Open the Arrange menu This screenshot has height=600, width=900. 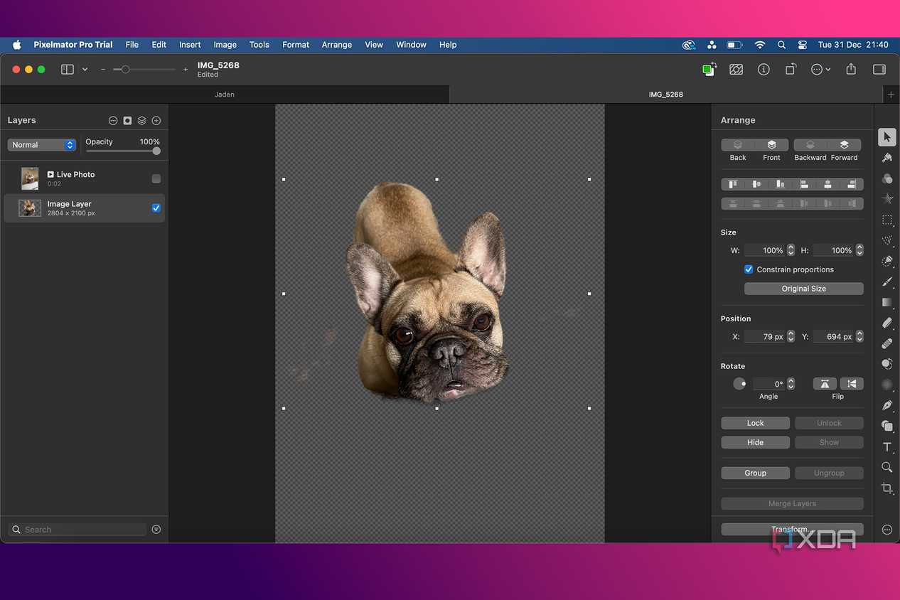point(337,45)
